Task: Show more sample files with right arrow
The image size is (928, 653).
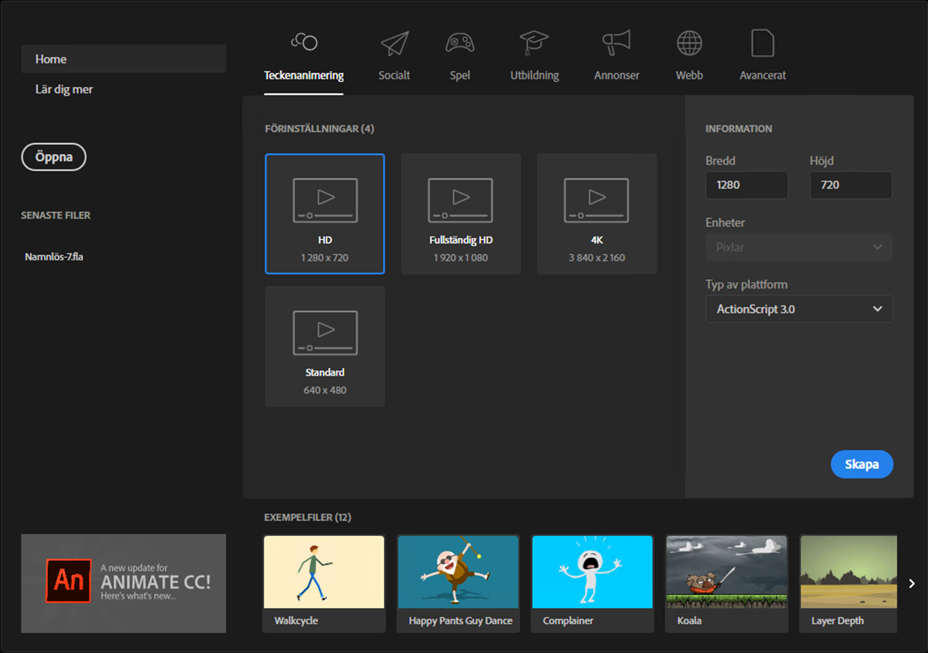Action: 912,584
